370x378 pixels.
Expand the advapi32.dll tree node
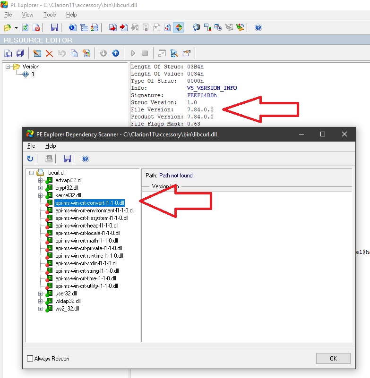pyautogui.click(x=40, y=180)
